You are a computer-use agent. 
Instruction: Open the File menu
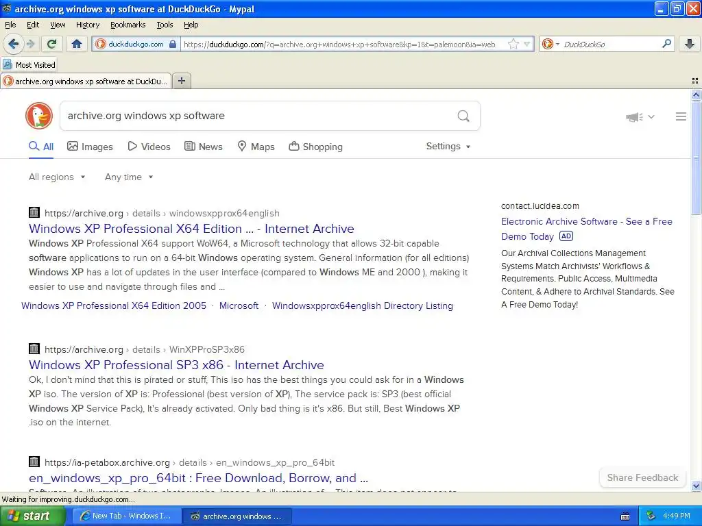(10, 25)
